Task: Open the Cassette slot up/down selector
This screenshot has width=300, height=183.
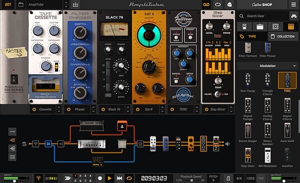Action: click(59, 109)
